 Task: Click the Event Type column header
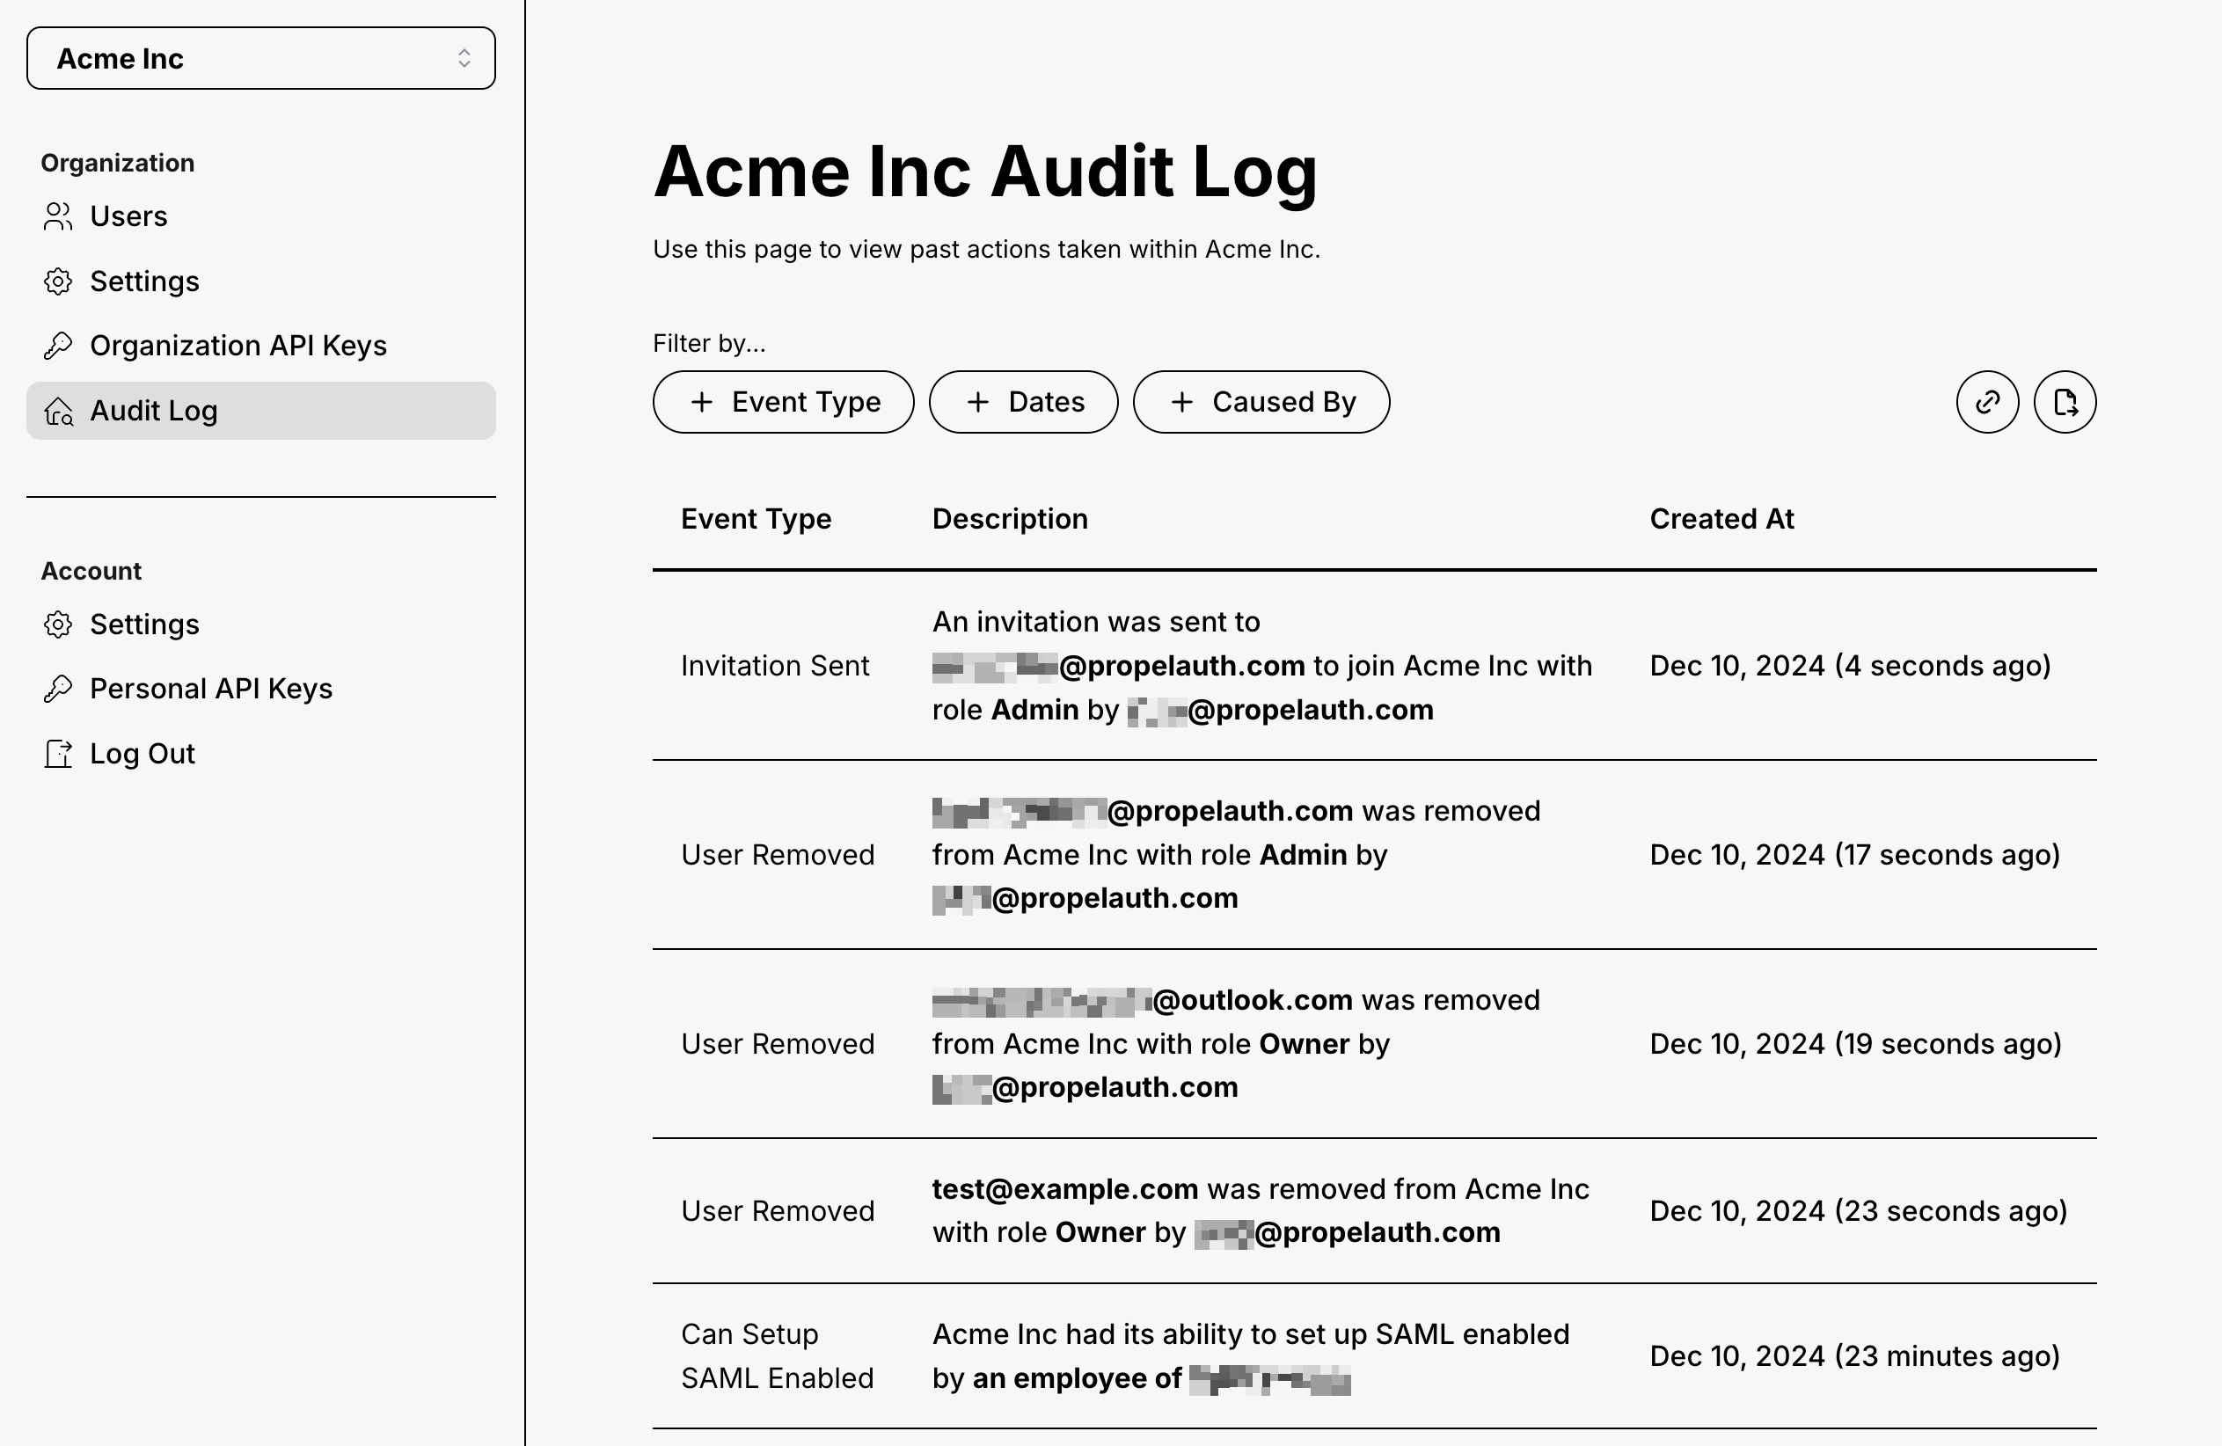tap(757, 519)
